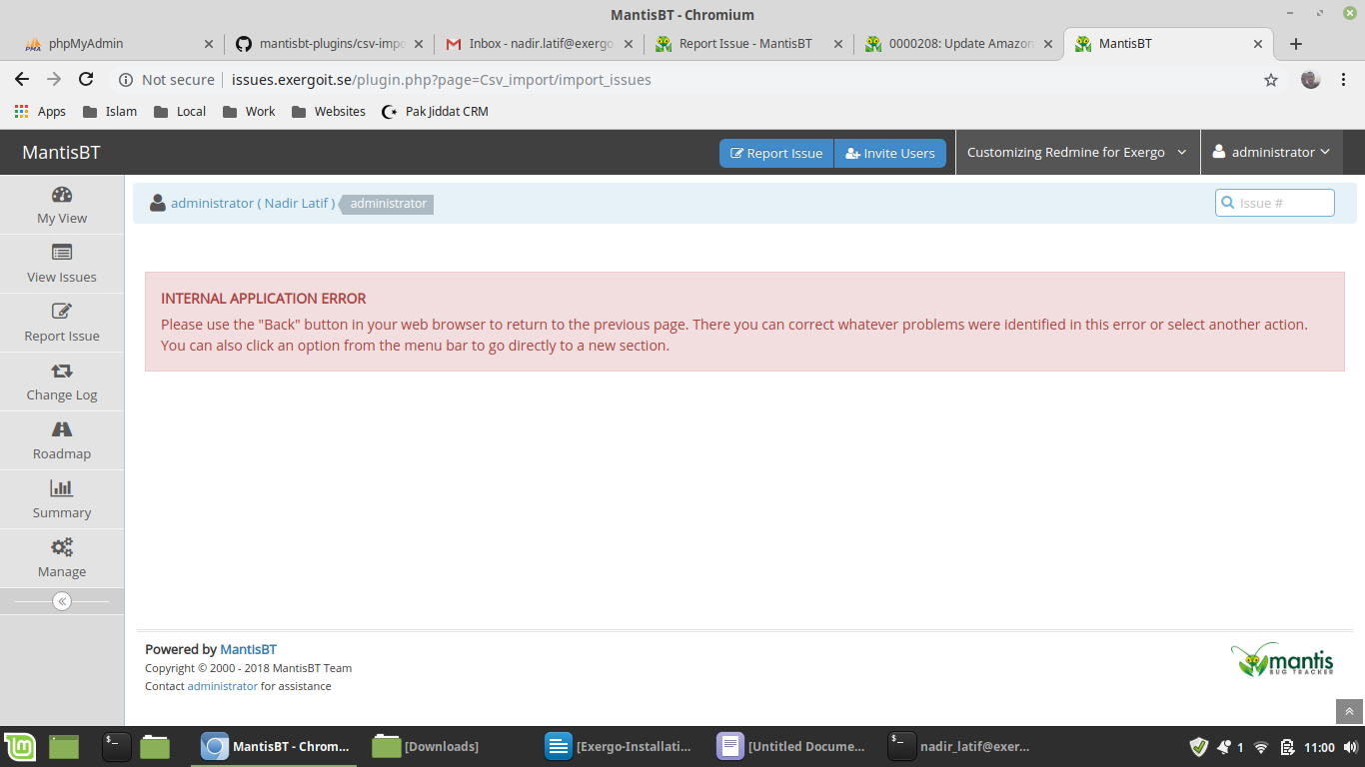
Task: Open Roadmap icon in sidebar
Action: tap(62, 429)
